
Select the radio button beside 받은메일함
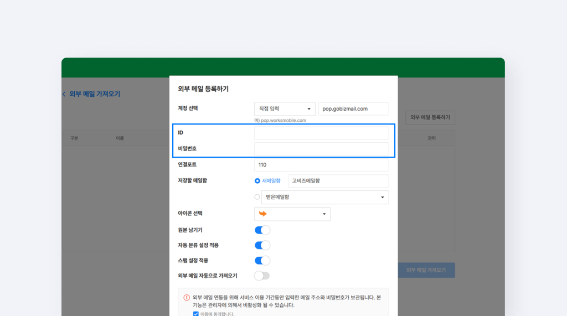[257, 197]
